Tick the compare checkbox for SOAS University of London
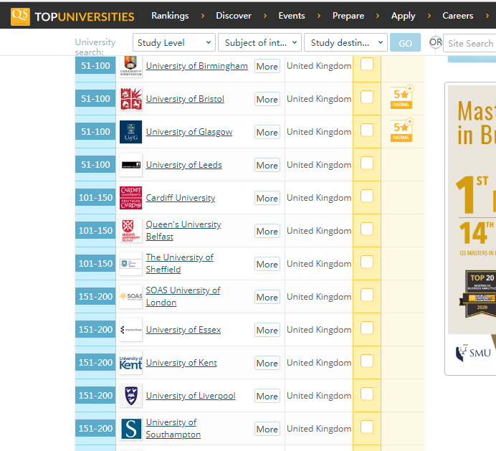496x451 pixels. (367, 295)
